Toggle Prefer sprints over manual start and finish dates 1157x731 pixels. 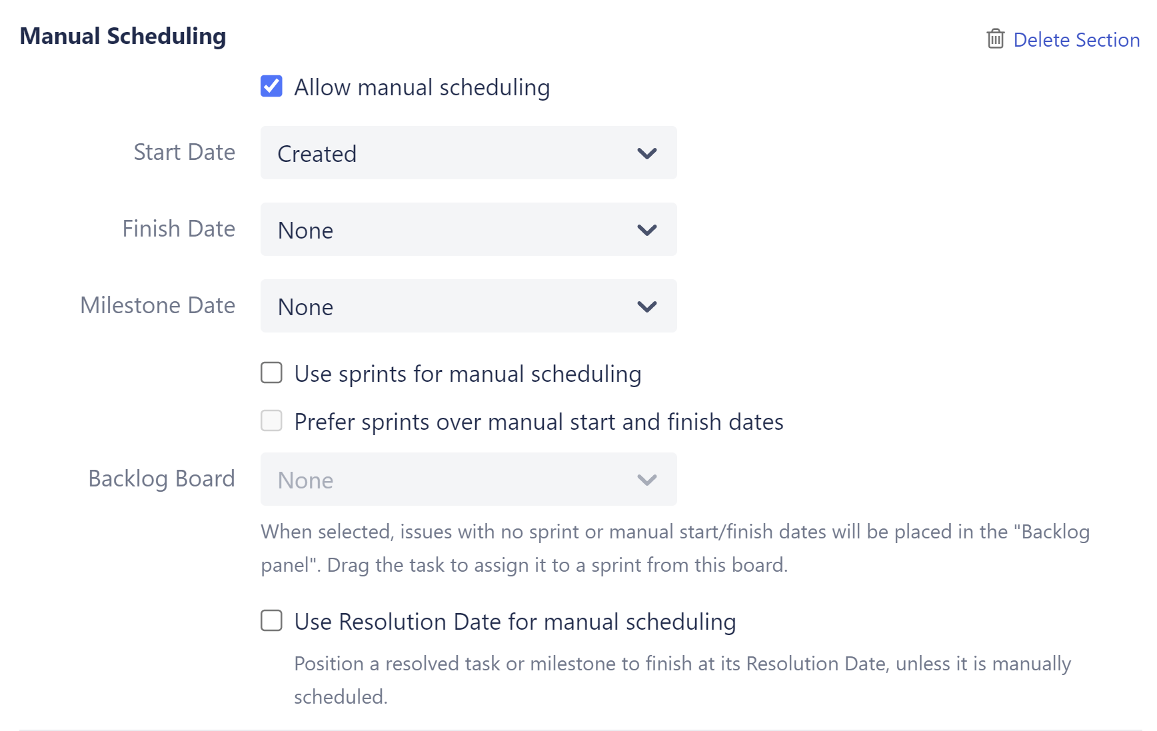pyautogui.click(x=271, y=420)
